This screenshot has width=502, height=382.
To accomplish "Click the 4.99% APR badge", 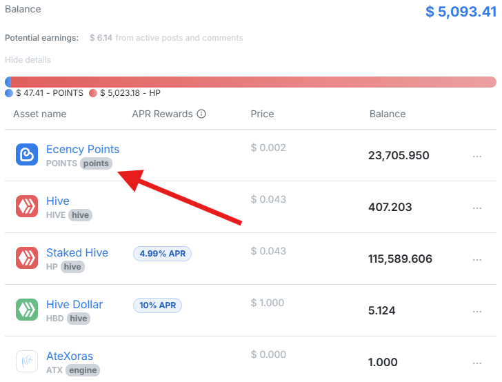I will pos(162,254).
